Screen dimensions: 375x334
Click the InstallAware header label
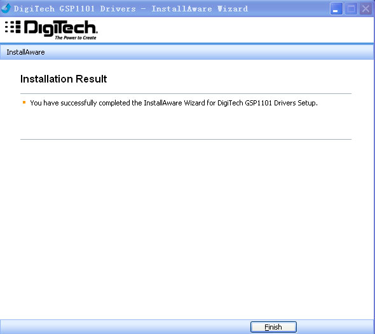point(25,52)
